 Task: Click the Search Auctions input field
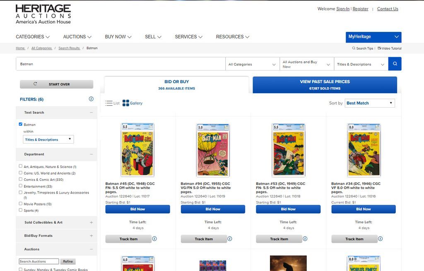coord(39,261)
